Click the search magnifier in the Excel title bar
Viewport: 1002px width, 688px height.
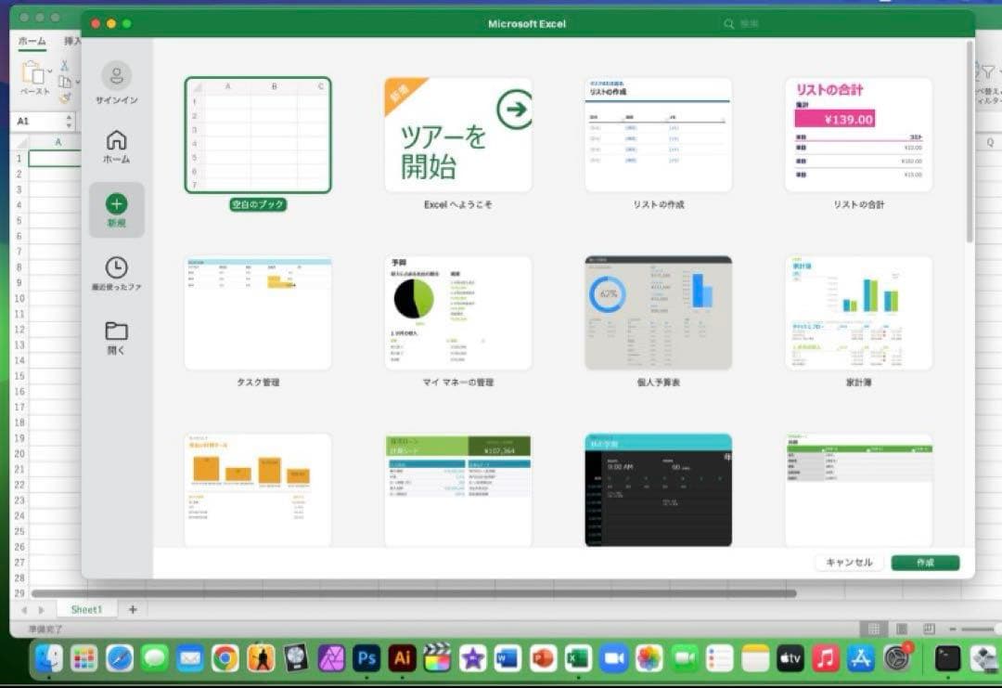coord(729,23)
